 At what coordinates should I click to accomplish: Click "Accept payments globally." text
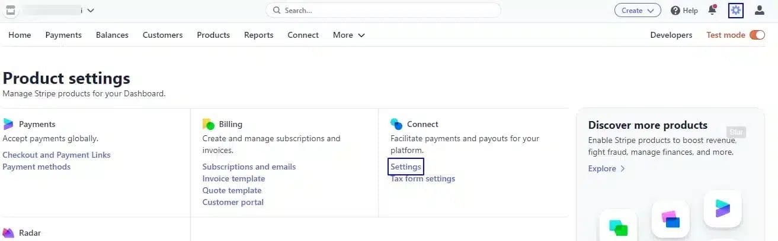(50, 138)
